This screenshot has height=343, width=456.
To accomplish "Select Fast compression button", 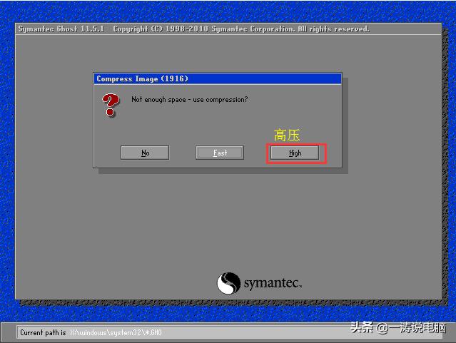I will (220, 153).
